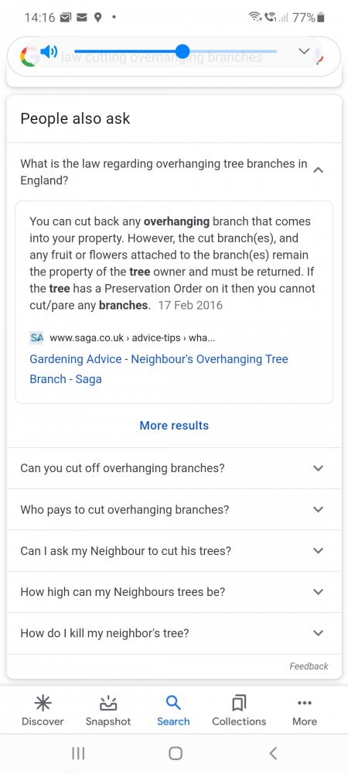
Task: Tap the More results link
Action: (174, 426)
